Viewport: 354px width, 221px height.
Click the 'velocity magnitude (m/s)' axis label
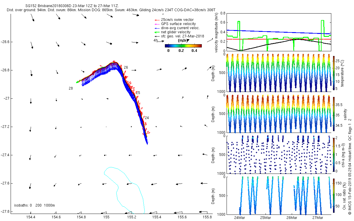point(217,32)
